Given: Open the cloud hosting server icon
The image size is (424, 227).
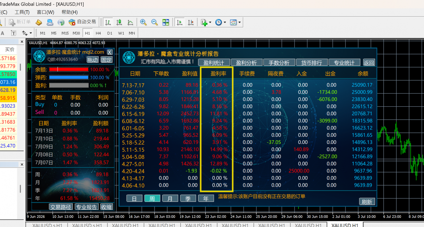Looking at the screenshot, I should 50,22.
